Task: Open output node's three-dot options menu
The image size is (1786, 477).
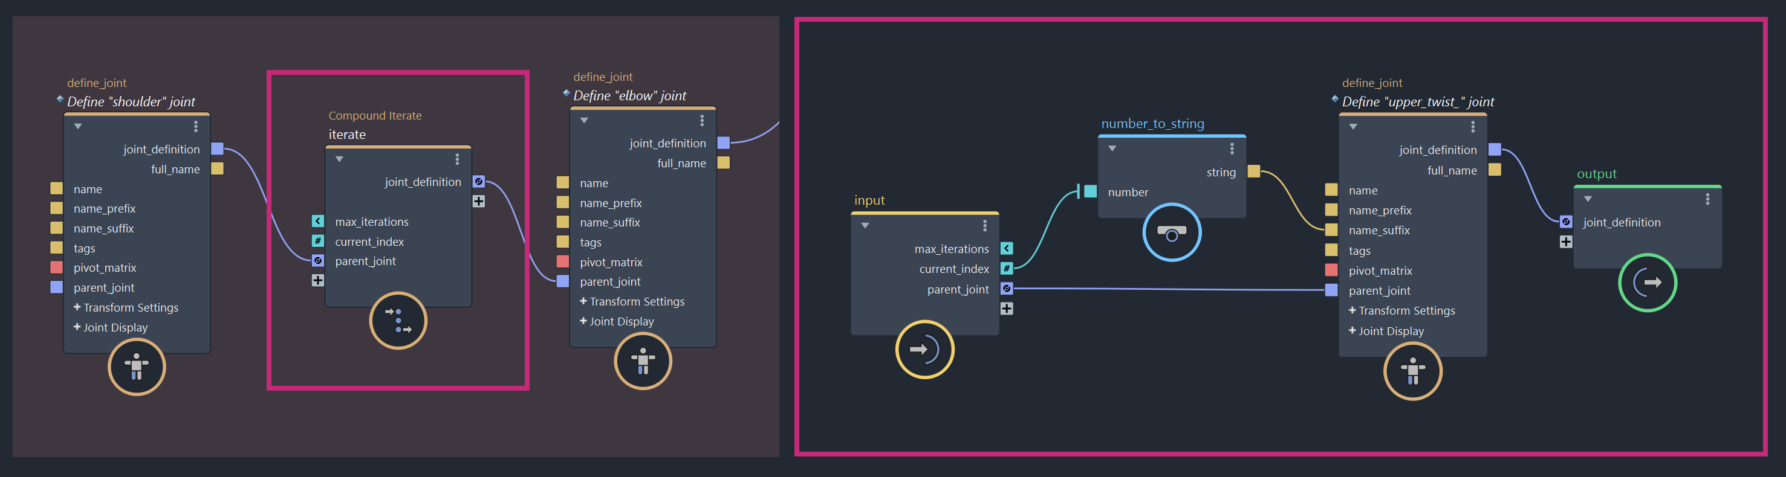Action: pyautogui.click(x=1707, y=199)
